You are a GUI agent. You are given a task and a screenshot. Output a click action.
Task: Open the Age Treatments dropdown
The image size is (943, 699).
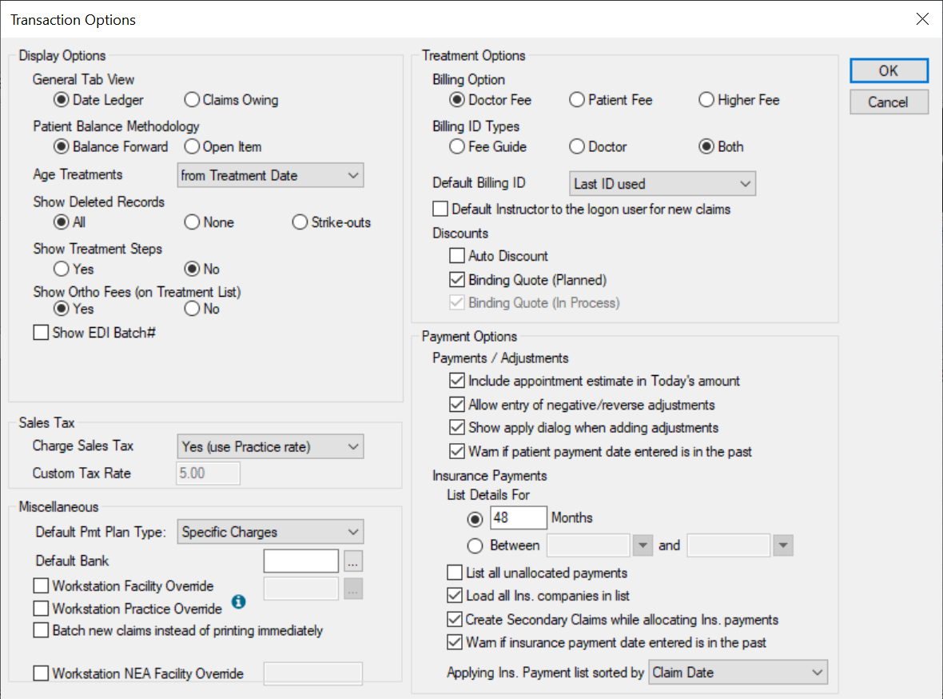click(x=270, y=176)
